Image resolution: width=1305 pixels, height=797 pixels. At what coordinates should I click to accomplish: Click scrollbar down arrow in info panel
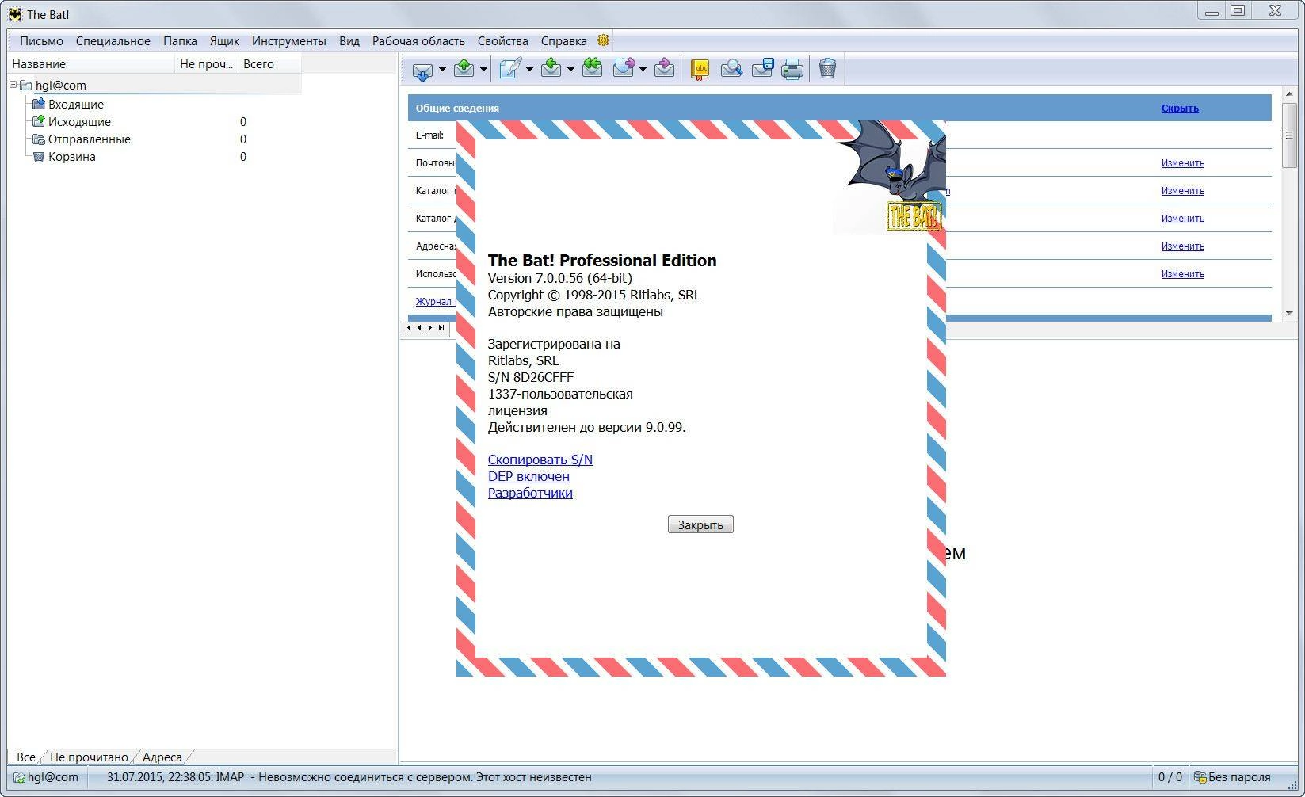(1289, 313)
